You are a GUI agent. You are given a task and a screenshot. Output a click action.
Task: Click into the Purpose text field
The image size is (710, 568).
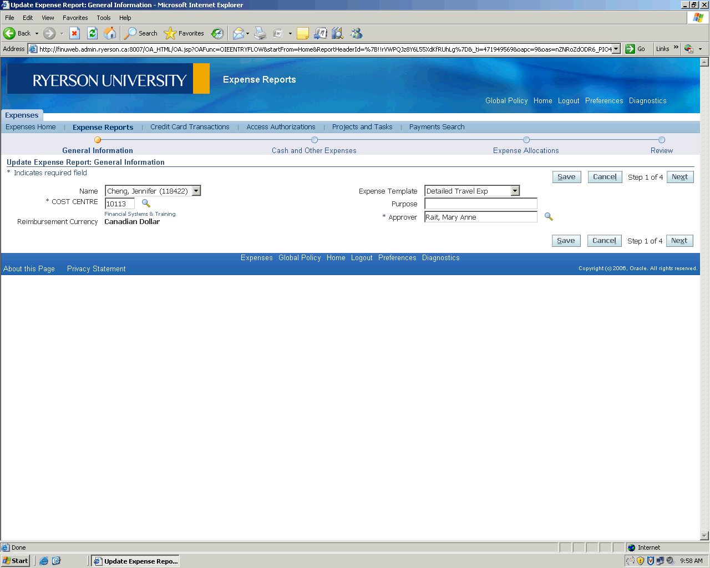[x=480, y=204]
